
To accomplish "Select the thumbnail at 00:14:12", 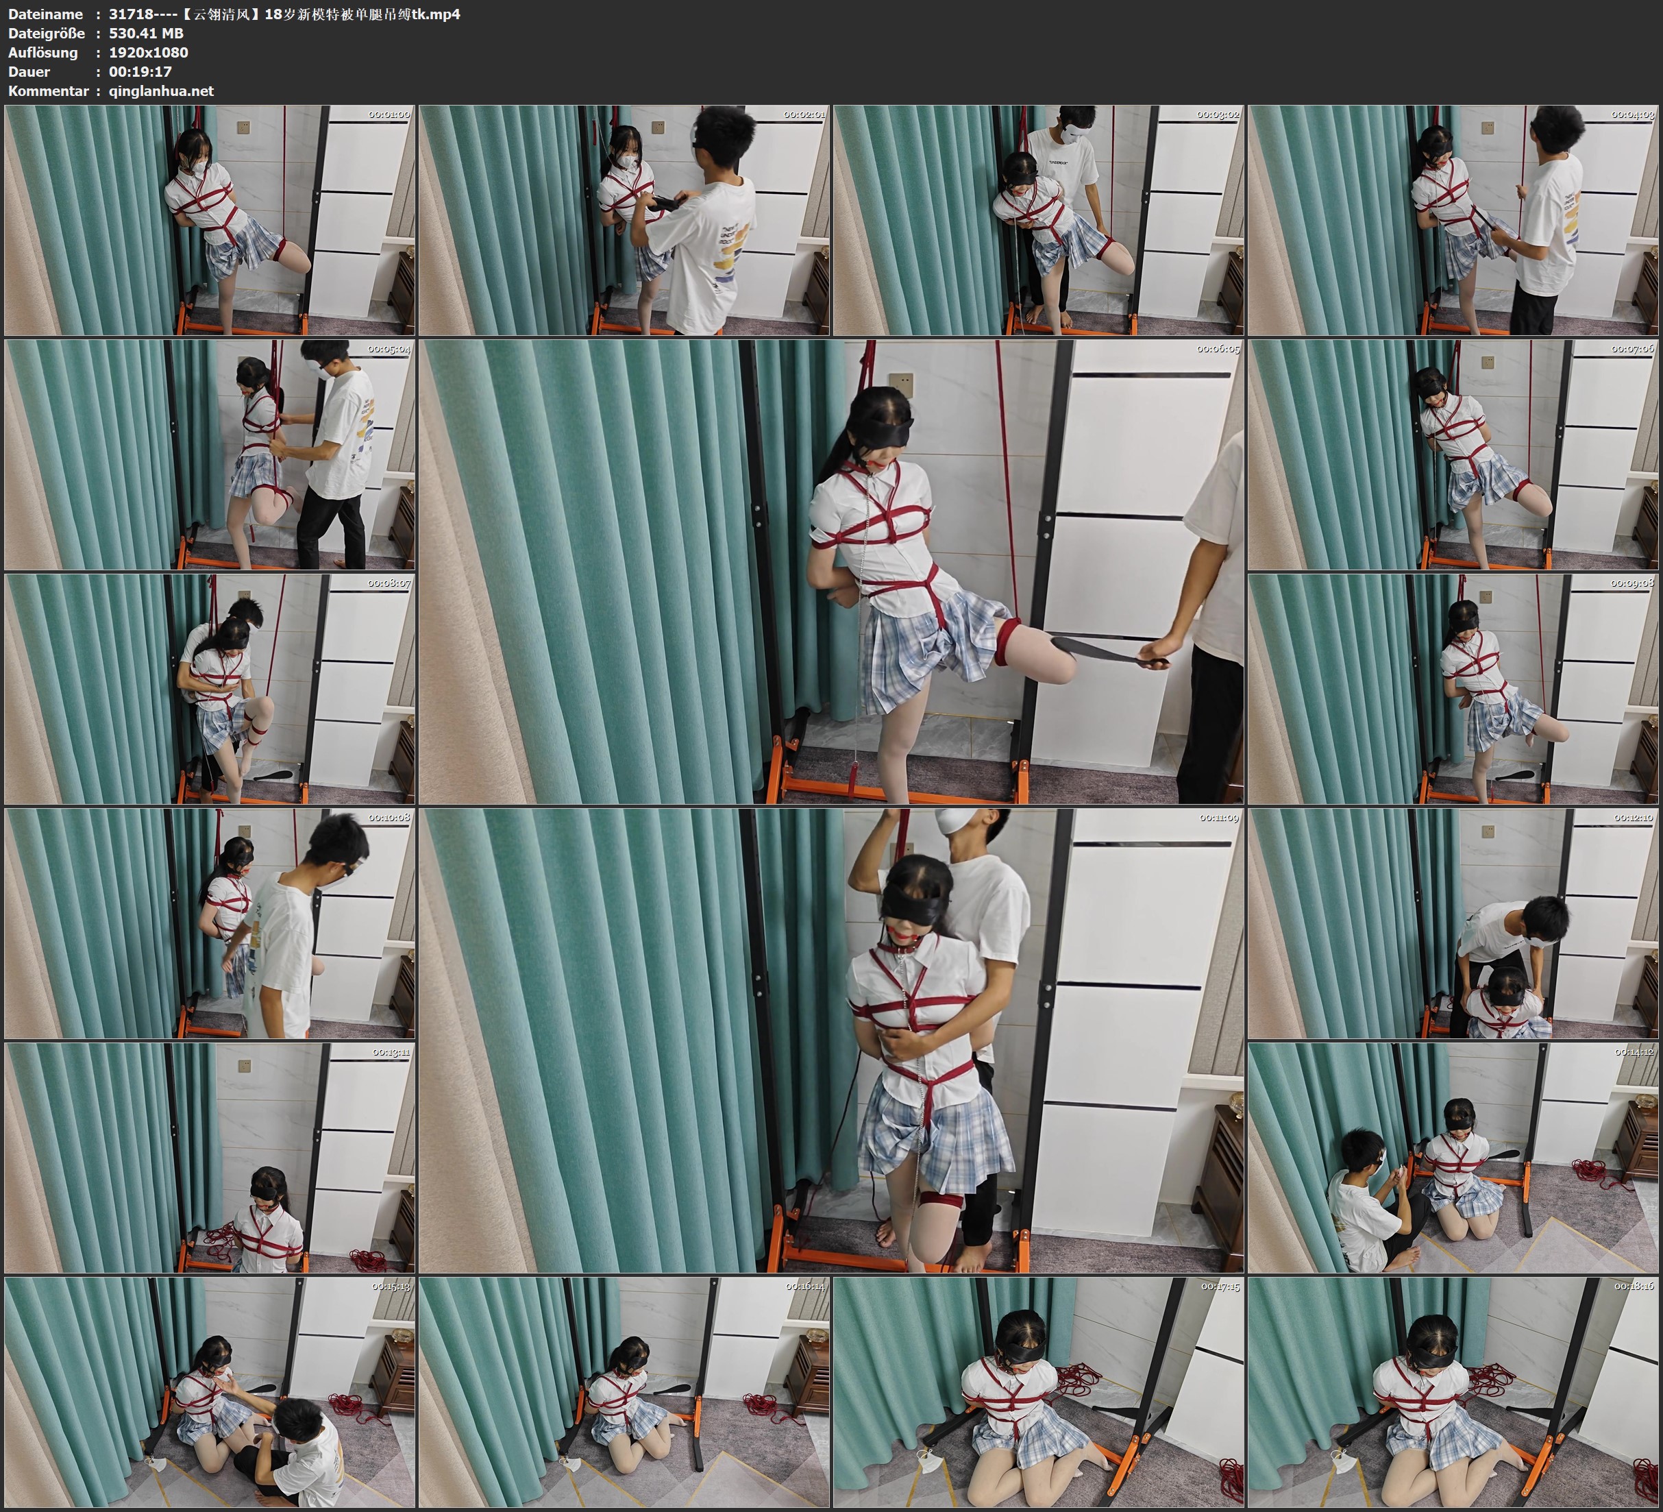I will point(1453,1157).
